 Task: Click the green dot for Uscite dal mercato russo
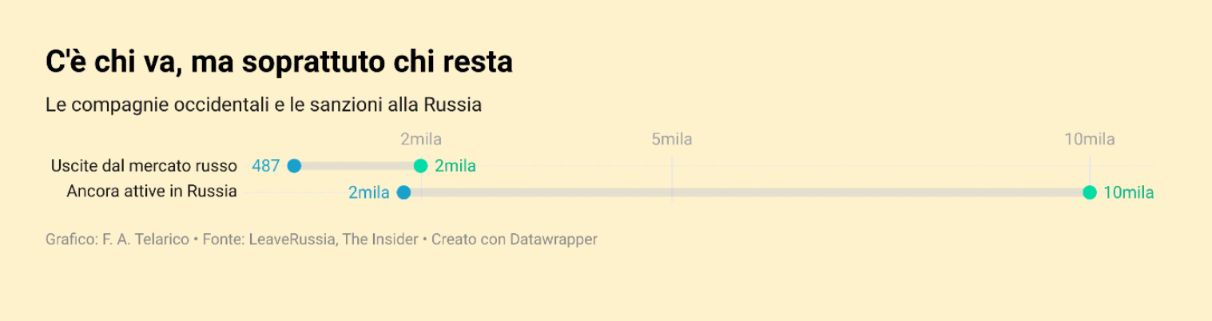coord(421,166)
